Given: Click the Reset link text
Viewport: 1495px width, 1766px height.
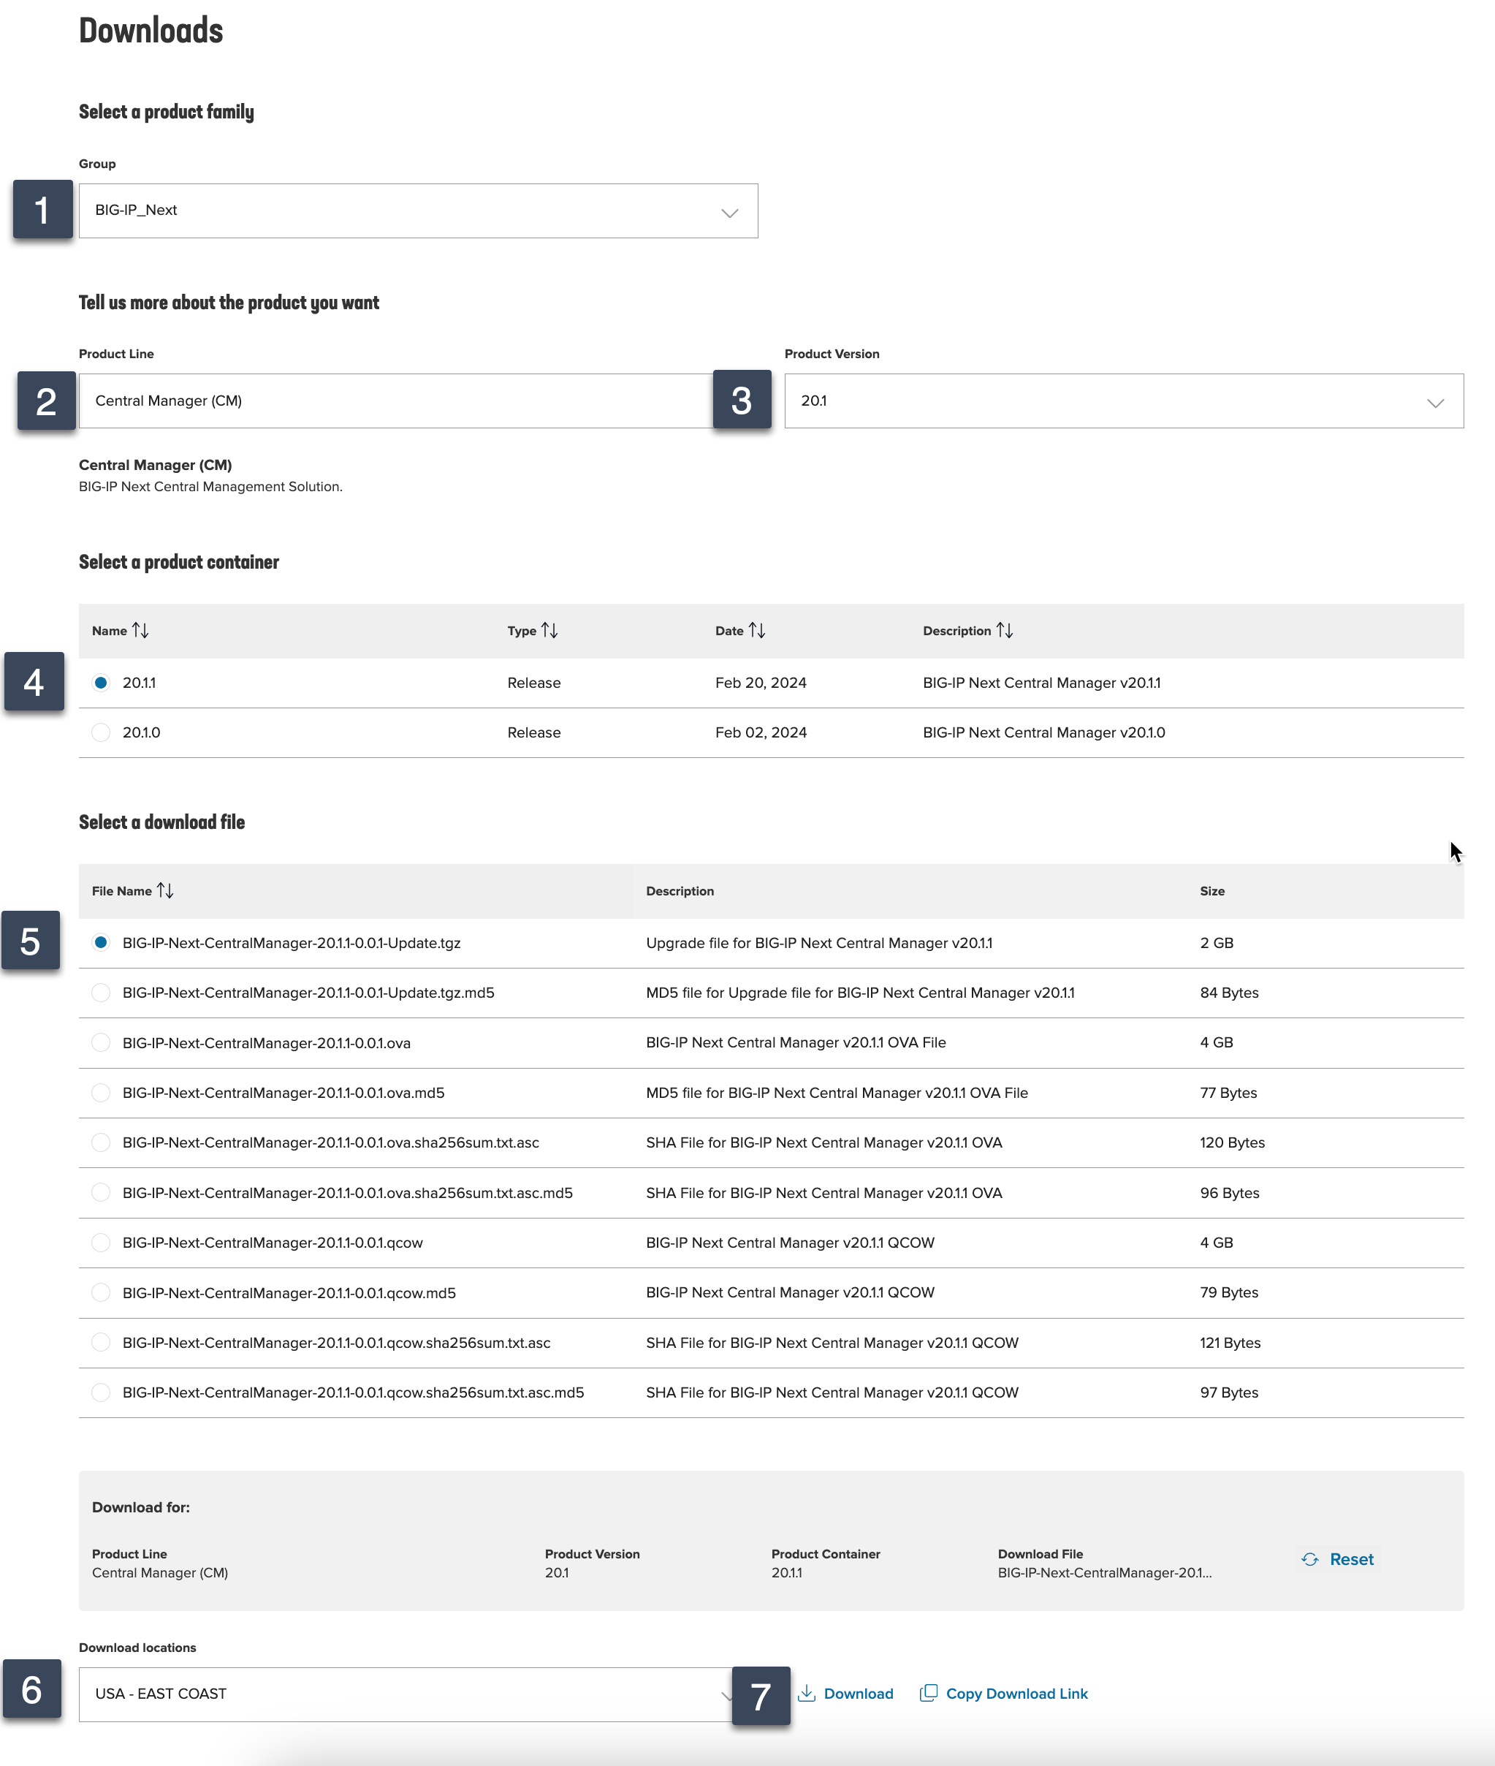Looking at the screenshot, I should [x=1351, y=1560].
